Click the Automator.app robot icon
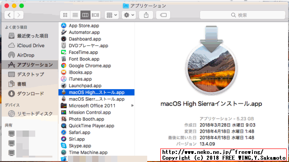 (64, 32)
